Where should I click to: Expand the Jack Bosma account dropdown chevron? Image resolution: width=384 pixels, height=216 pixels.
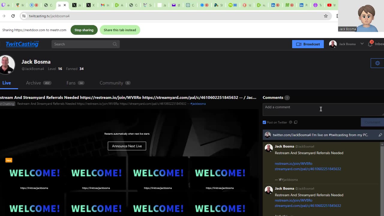(x=362, y=44)
